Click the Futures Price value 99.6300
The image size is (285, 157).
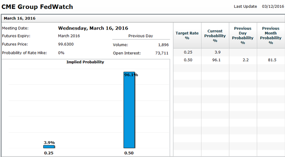tap(66, 44)
